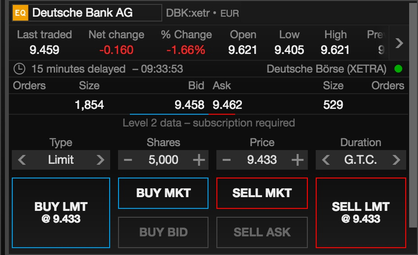Image resolution: width=418 pixels, height=255 pixels.
Task: Switch order type to next with right arrow
Action: pyautogui.click(x=100, y=160)
